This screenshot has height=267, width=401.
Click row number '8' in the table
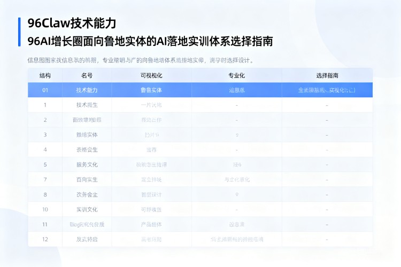[x=45, y=194]
